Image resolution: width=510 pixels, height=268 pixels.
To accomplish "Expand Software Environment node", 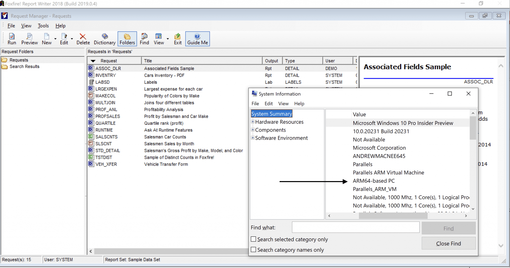I will [252, 138].
